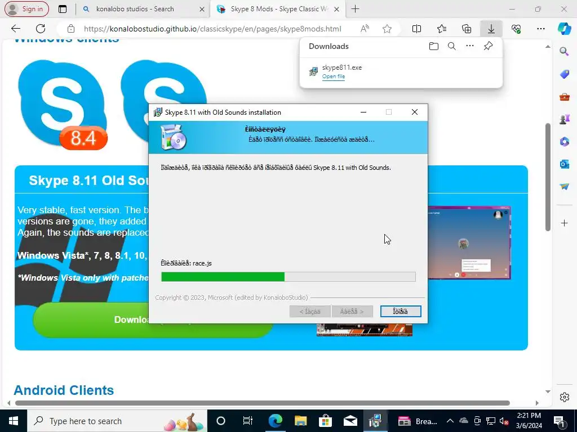The width and height of the screenshot is (577, 432).
Task: Add a sidebar app with plus icon
Action: pos(564,223)
